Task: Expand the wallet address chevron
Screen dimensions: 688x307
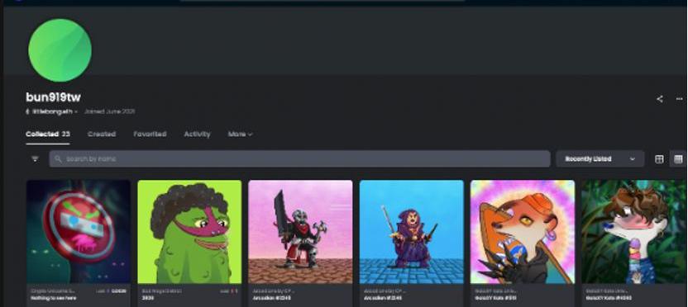Action: [76, 111]
